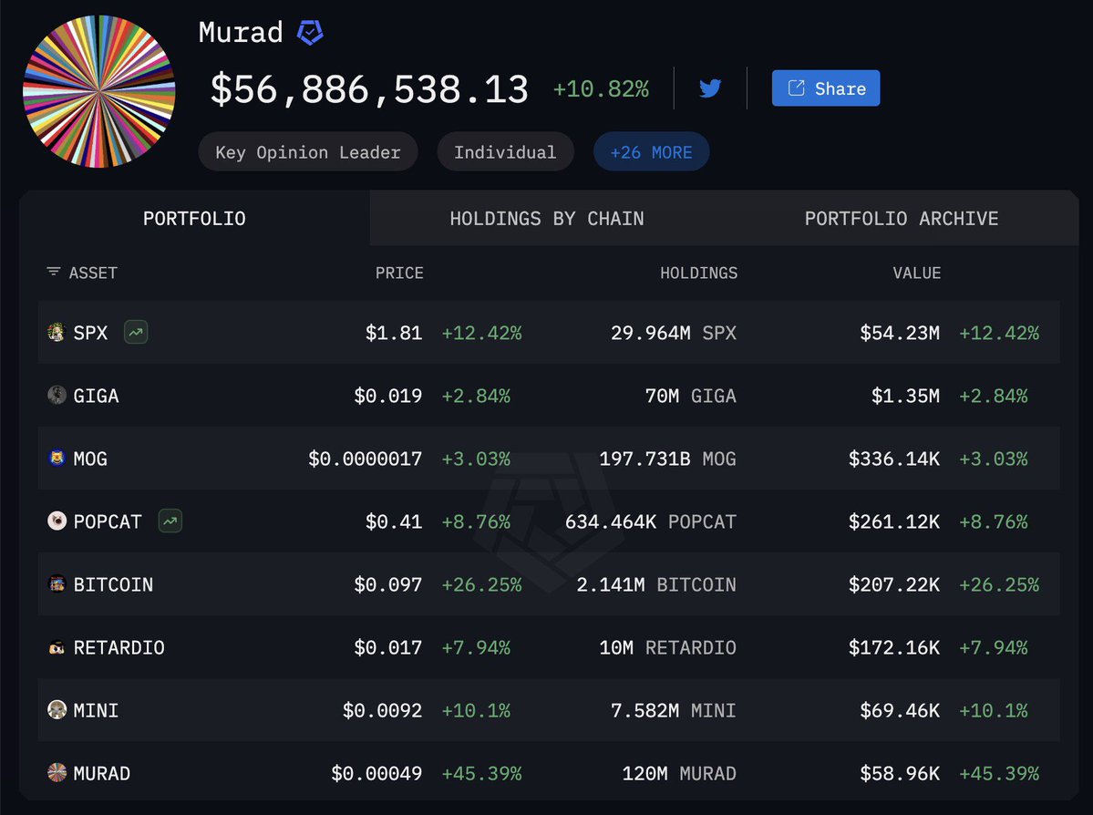Click the BITCOIN value $207.22K
Viewport: 1093px width, 815px height.
coord(893,584)
